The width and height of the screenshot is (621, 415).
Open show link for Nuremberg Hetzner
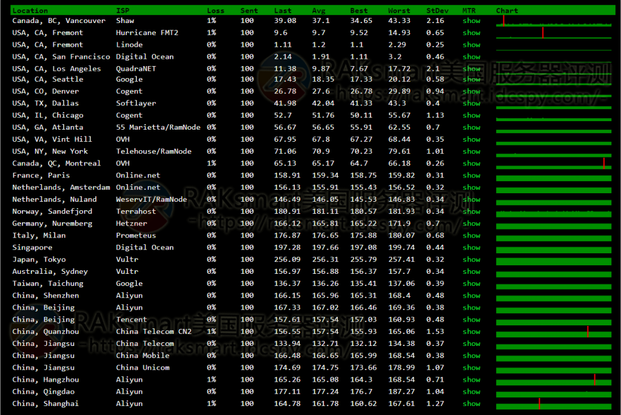pos(471,224)
